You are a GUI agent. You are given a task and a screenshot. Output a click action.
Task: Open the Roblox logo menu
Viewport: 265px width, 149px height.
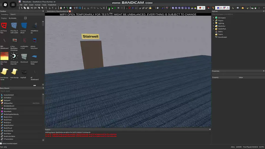click(5, 4)
